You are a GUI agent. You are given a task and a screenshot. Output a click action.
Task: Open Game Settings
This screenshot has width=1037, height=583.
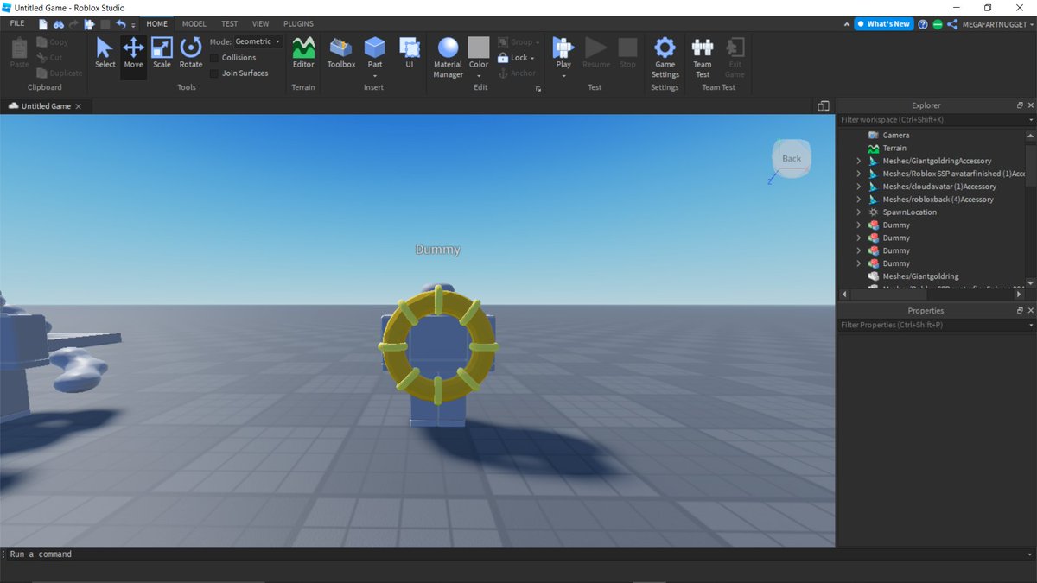[x=665, y=57]
